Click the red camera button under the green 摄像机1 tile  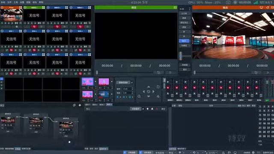coord(34,27)
